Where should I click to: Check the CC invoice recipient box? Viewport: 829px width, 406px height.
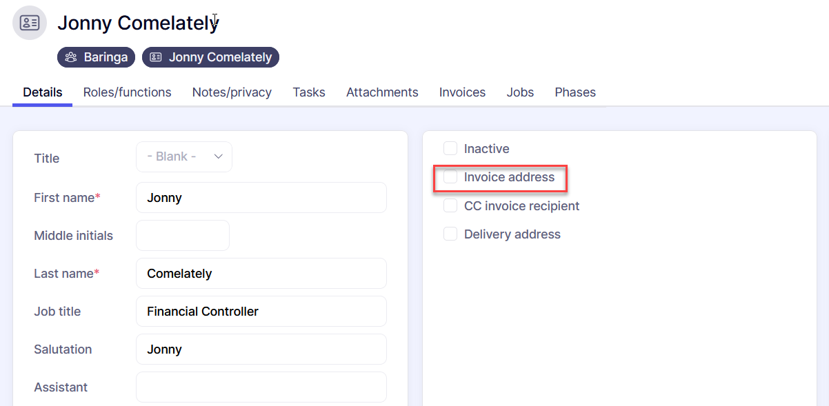coord(450,206)
